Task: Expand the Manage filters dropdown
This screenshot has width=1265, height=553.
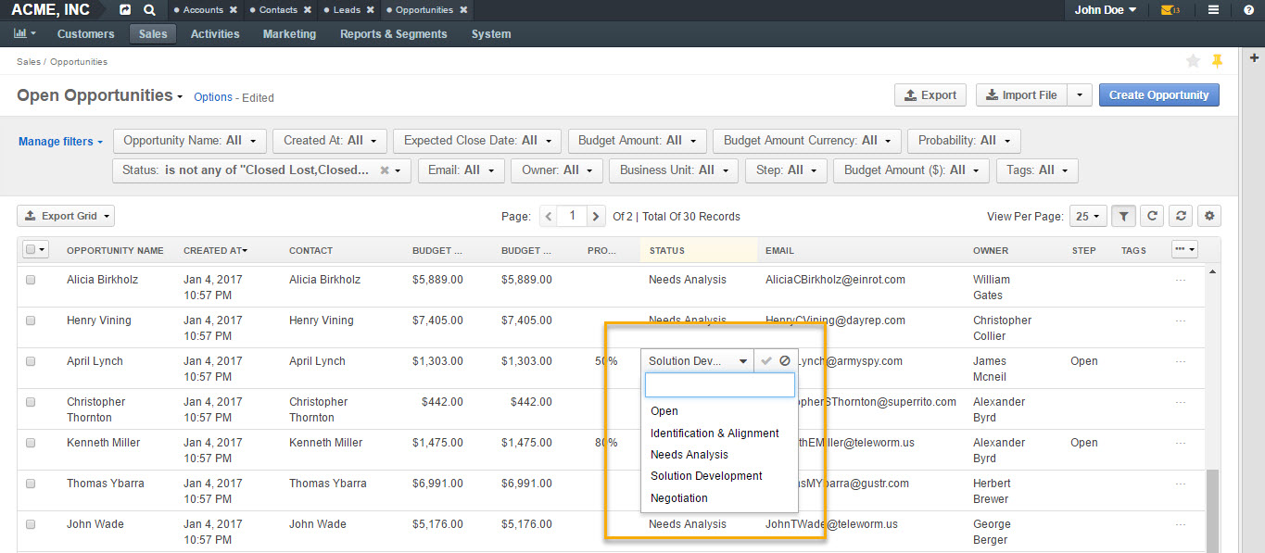Action: point(61,142)
